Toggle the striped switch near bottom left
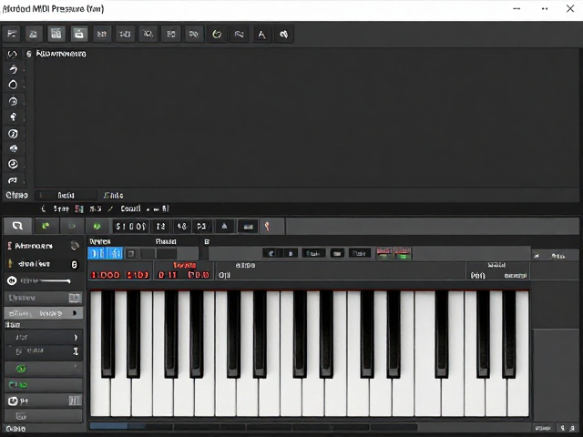This screenshot has height=437, width=583. (75, 401)
